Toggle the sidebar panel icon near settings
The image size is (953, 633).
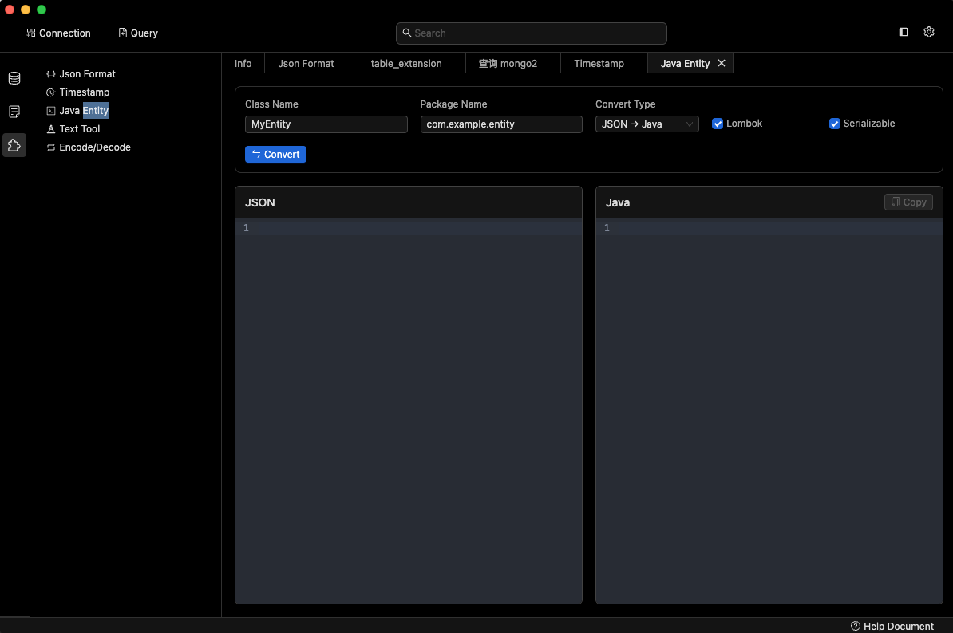(903, 32)
